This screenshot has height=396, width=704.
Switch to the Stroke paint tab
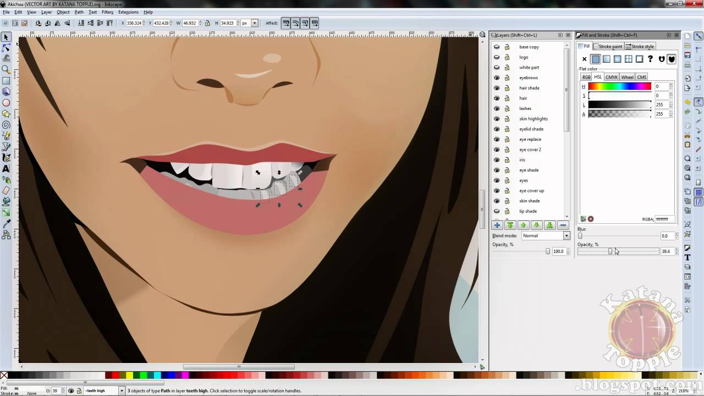point(609,46)
